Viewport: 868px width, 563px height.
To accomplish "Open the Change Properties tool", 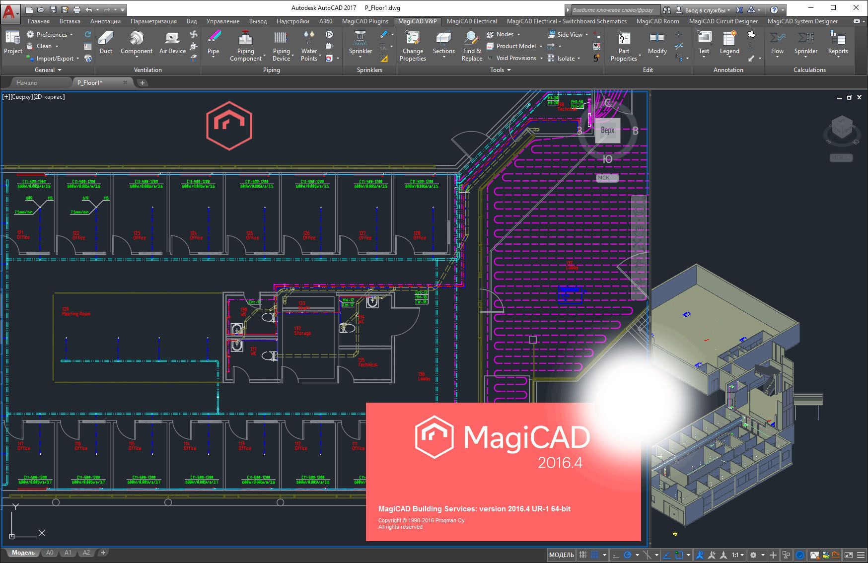I will coord(413,46).
